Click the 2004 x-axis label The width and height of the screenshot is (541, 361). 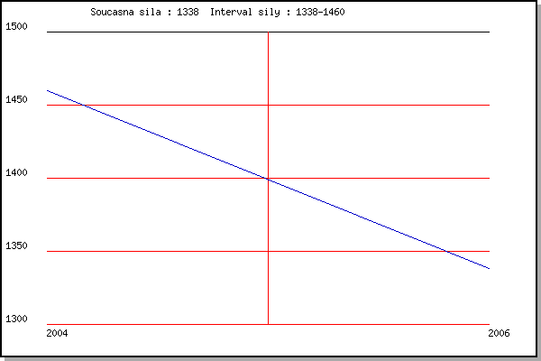point(57,333)
